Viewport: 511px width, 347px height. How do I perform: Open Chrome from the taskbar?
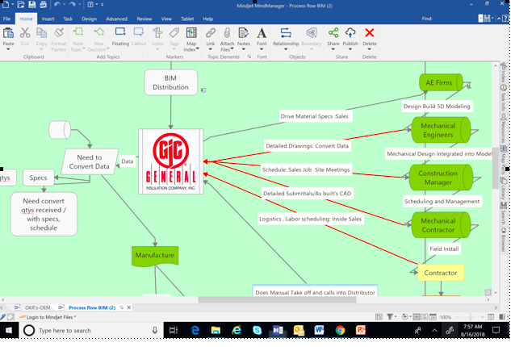340,330
